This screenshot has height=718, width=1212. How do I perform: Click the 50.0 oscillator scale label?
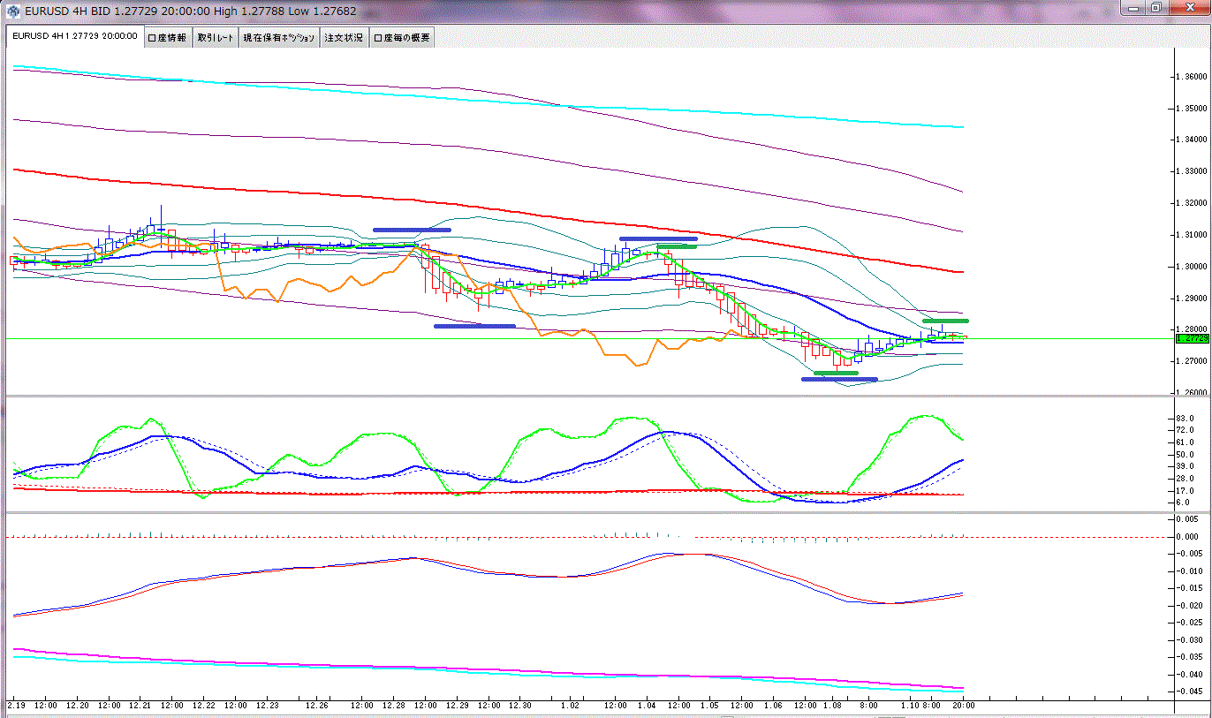click(1186, 454)
